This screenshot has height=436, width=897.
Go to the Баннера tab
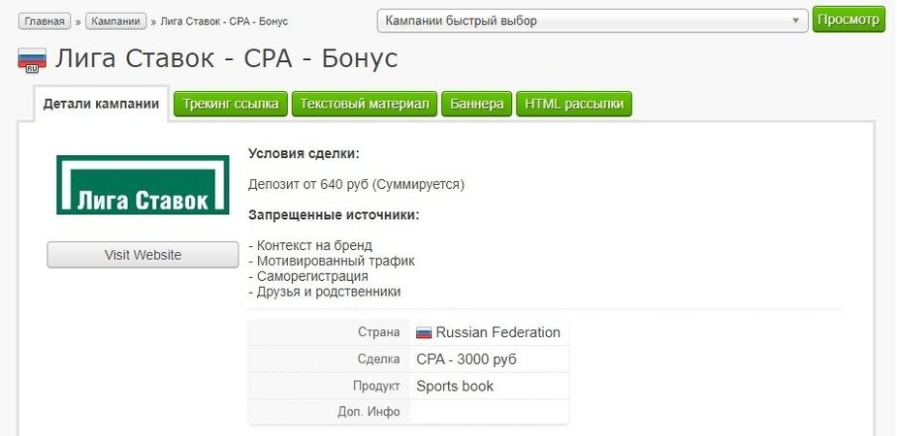pos(476,105)
